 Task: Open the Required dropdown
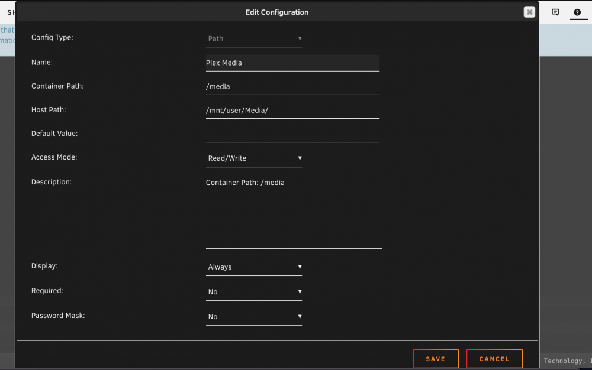click(x=254, y=292)
